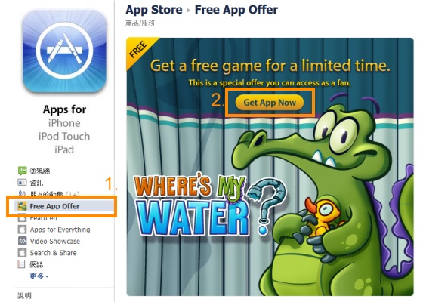Open the 網誌 notes page

pyautogui.click(x=36, y=264)
